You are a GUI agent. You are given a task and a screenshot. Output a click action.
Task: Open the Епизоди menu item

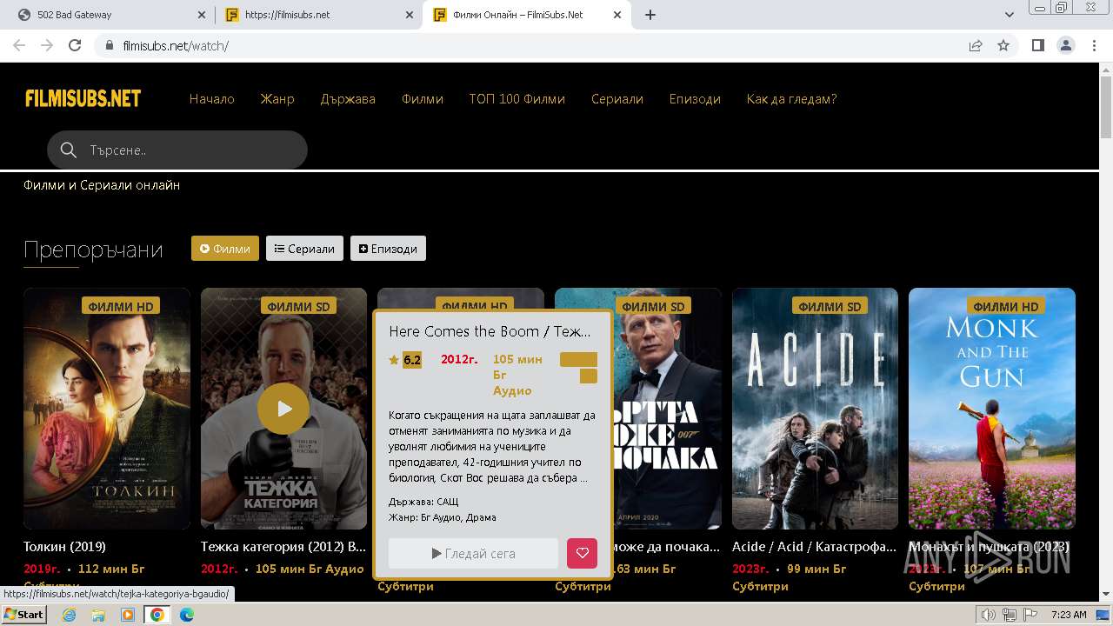(x=695, y=99)
